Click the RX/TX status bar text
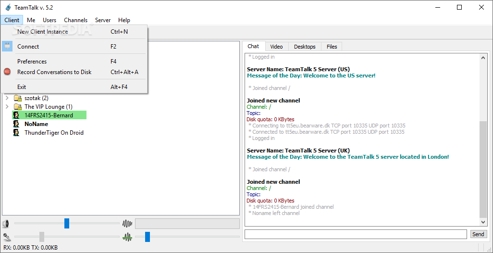The height and width of the screenshot is (253, 493). pos(30,248)
